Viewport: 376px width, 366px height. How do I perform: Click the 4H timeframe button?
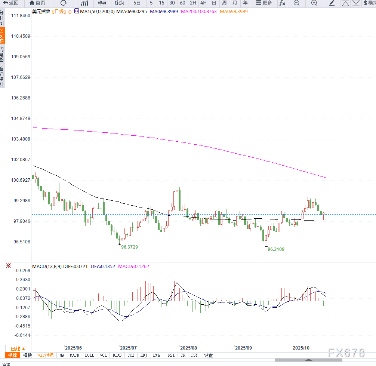pos(203,3)
